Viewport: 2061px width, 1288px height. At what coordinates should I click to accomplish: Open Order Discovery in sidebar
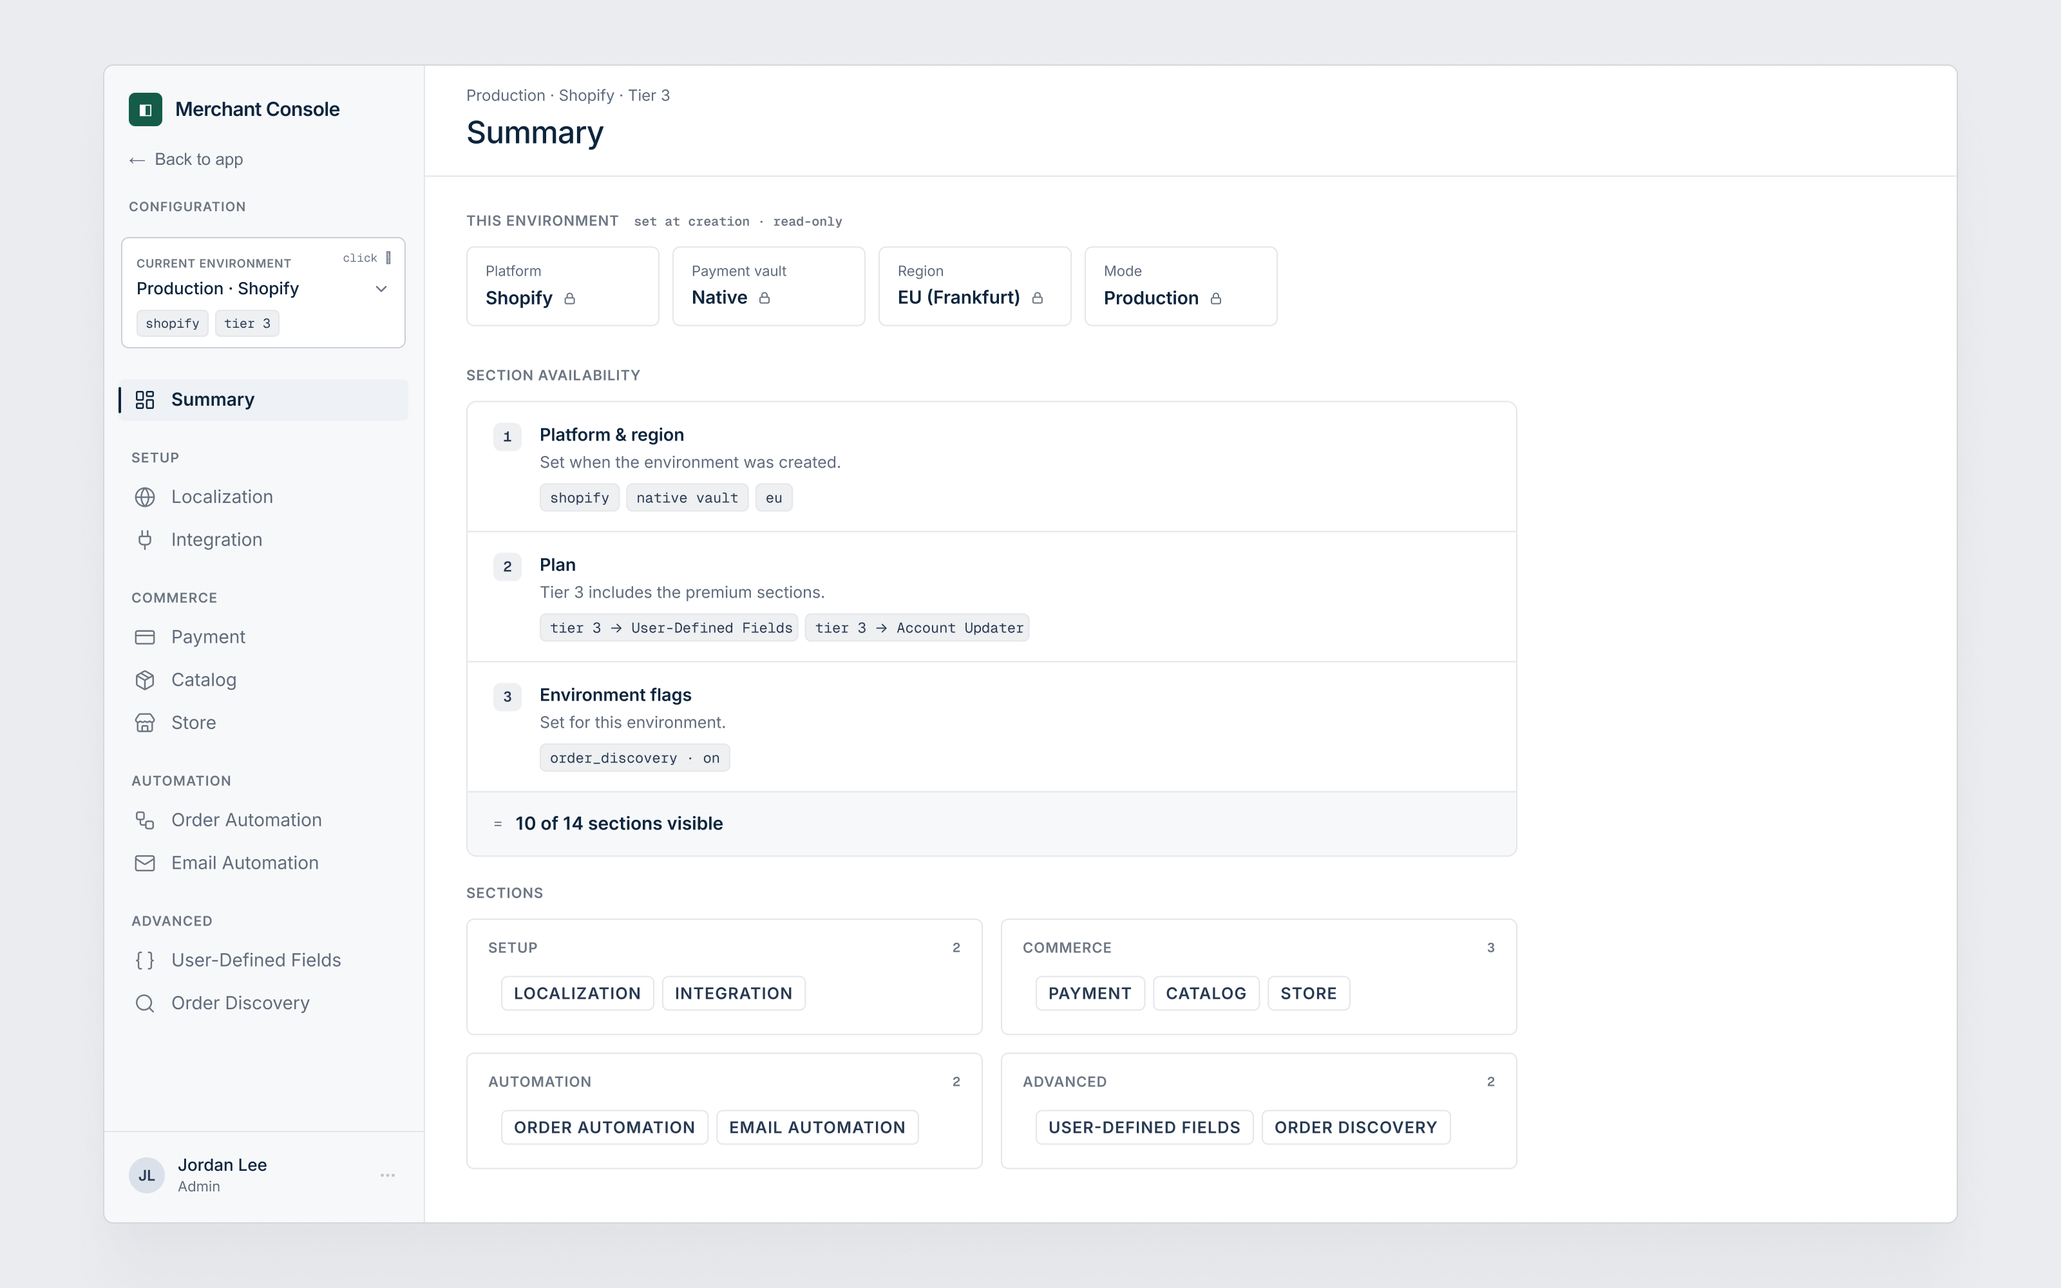click(263, 1003)
